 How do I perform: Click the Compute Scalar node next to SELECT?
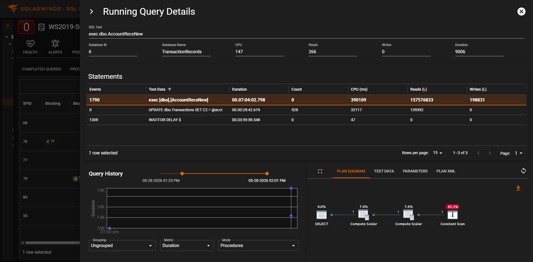pyautogui.click(x=363, y=215)
